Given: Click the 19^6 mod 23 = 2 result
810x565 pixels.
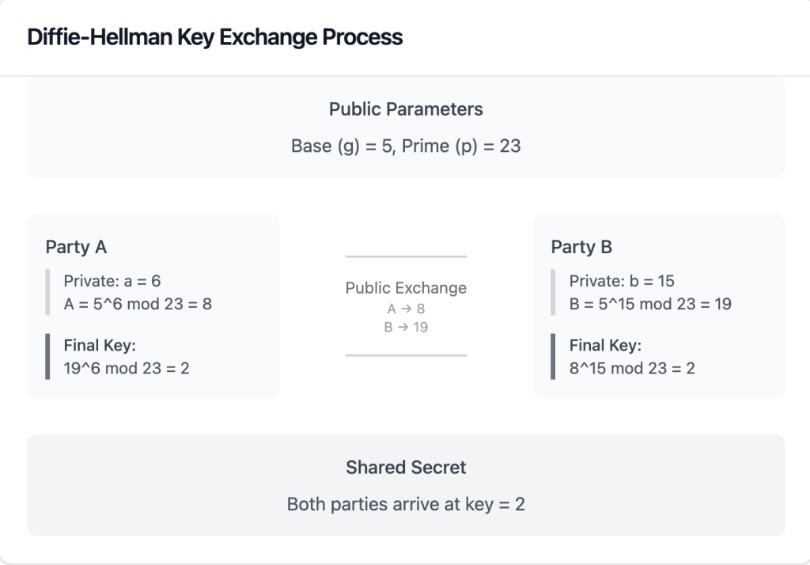Looking at the screenshot, I should coord(127,368).
